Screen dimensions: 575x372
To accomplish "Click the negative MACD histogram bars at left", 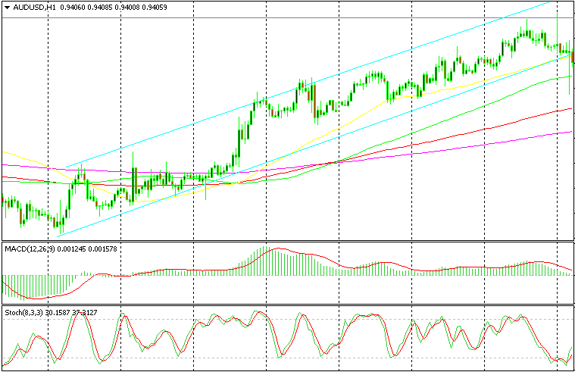I will click(x=30, y=286).
